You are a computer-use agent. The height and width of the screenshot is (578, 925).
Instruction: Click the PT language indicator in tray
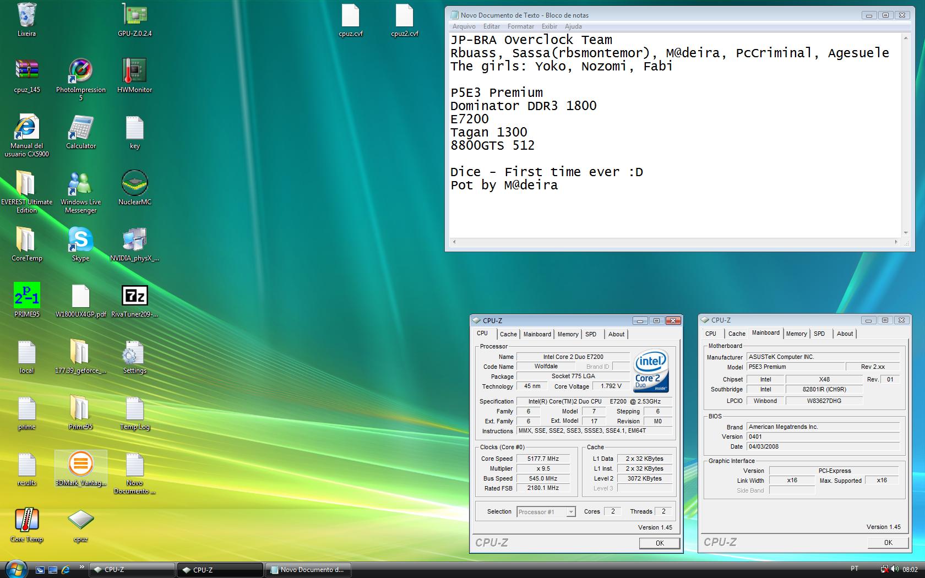(x=854, y=569)
